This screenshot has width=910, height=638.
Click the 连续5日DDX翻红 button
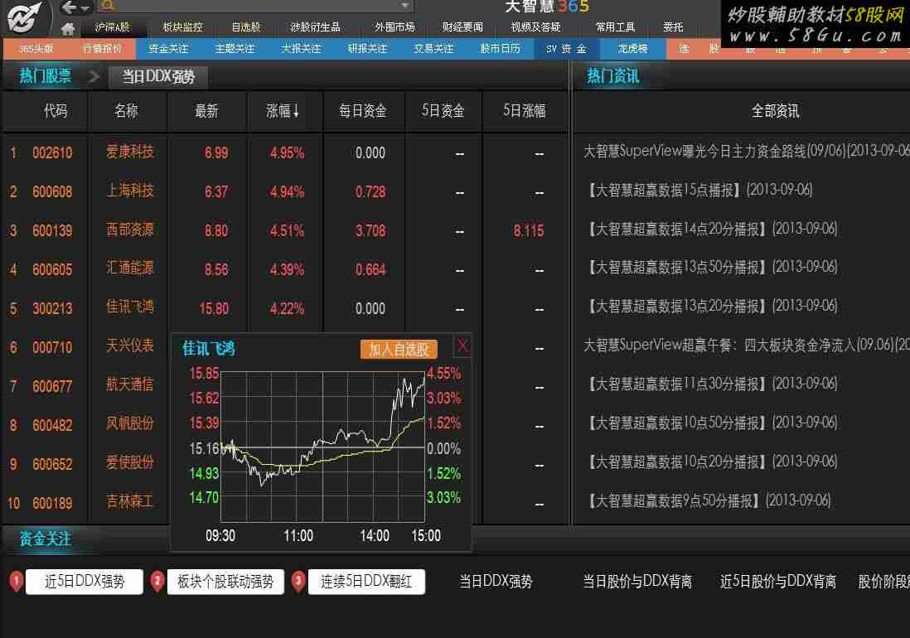[366, 582]
